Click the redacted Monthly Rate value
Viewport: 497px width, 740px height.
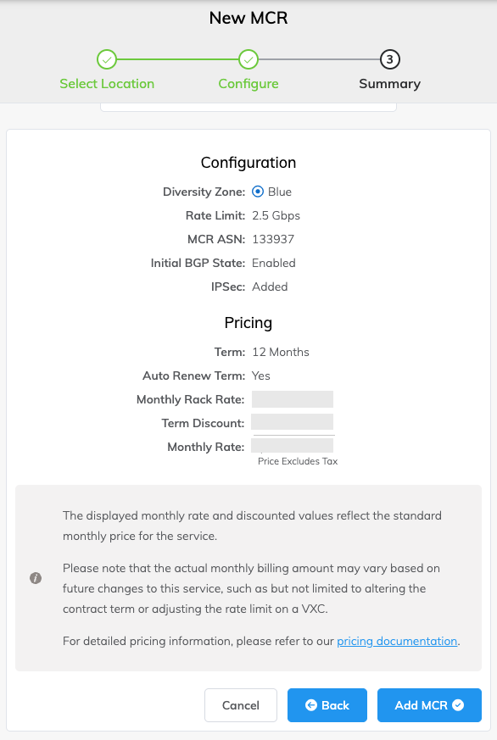pos(292,446)
